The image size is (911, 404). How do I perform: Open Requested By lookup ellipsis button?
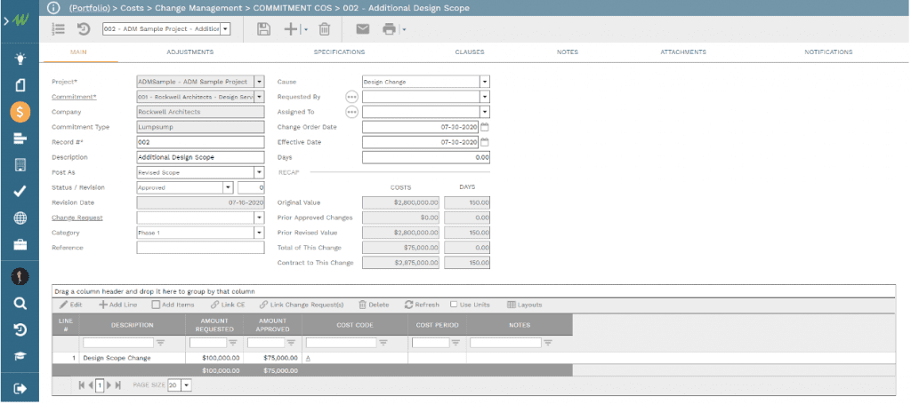tap(351, 97)
